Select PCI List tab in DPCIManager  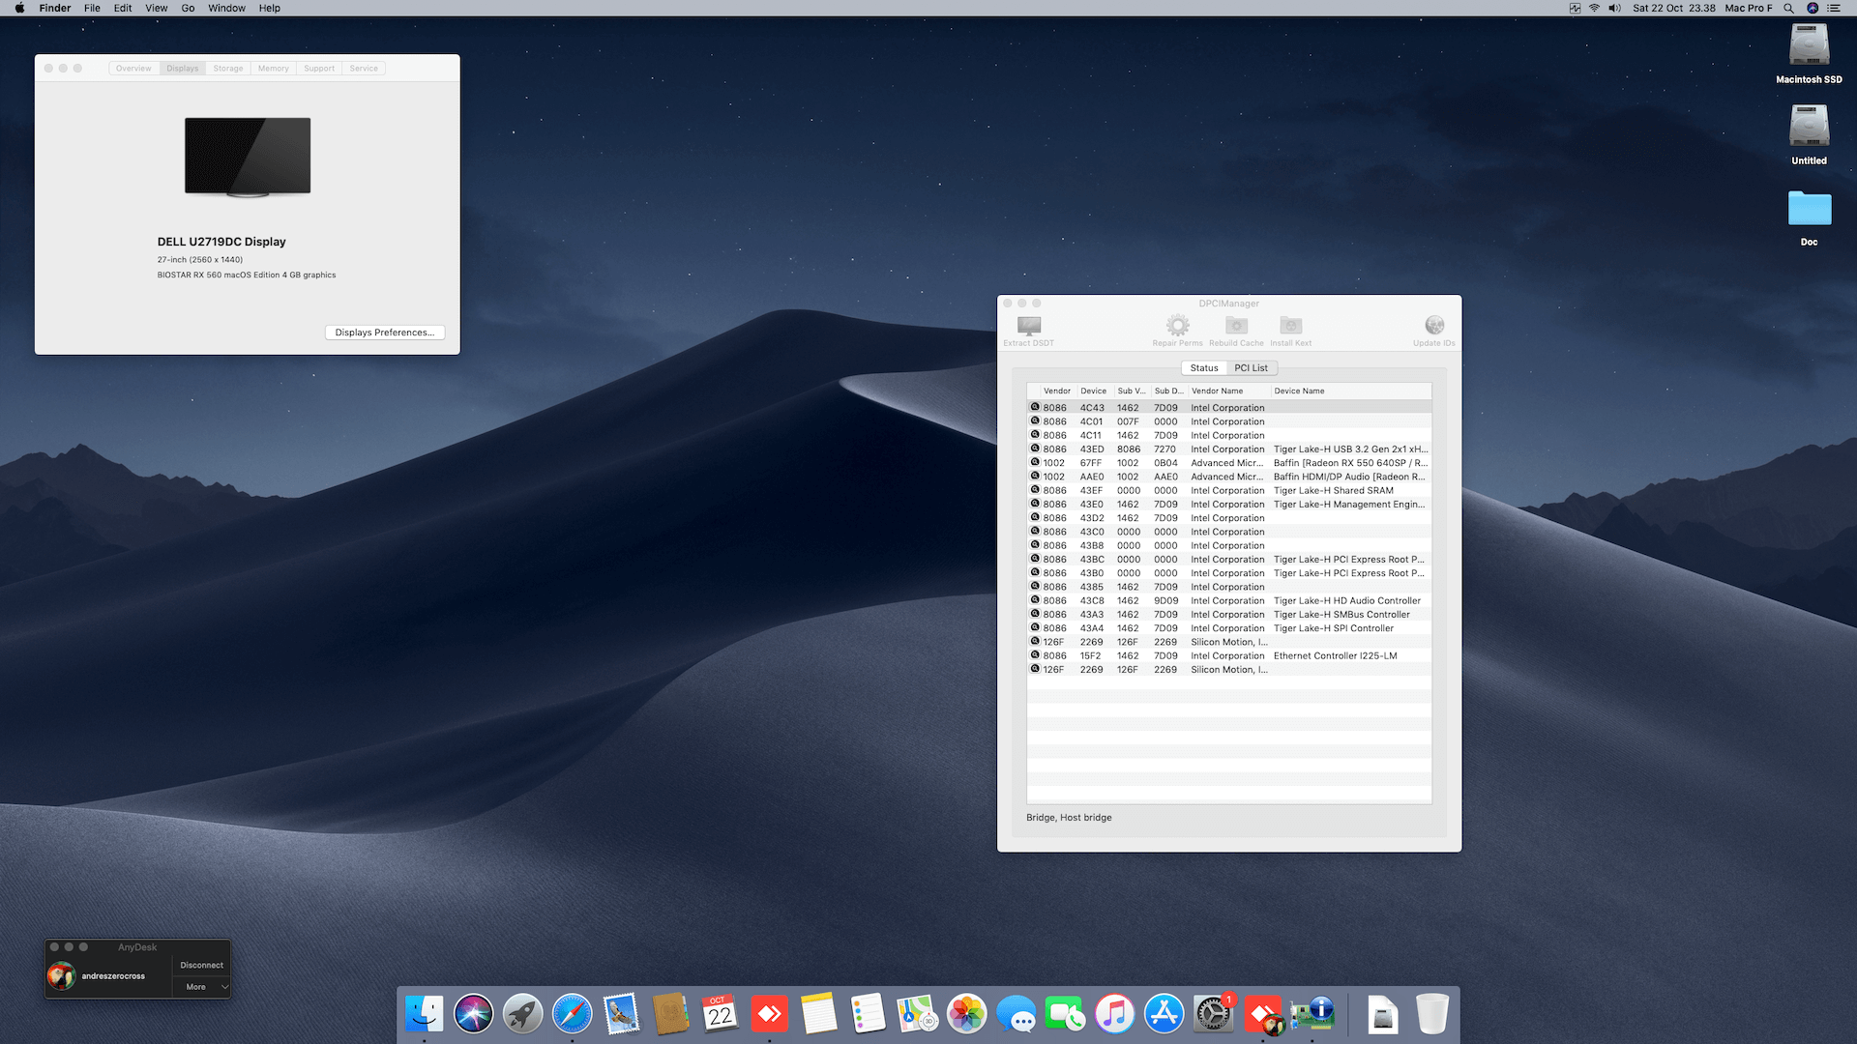pyautogui.click(x=1251, y=368)
